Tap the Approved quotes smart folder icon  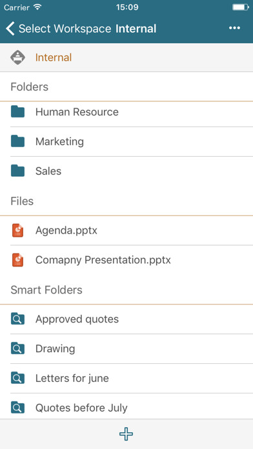pyautogui.click(x=18, y=319)
